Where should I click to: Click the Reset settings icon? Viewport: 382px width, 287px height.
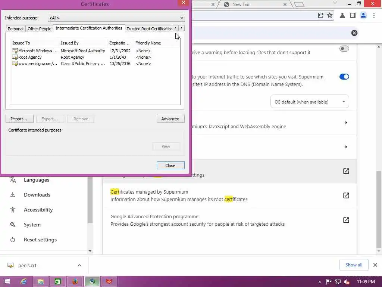coord(13,240)
